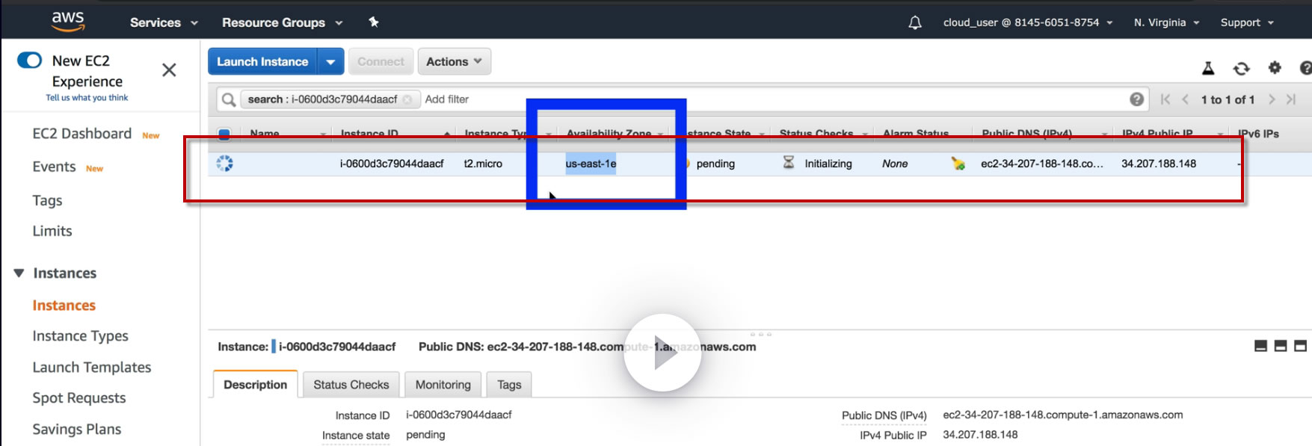The height and width of the screenshot is (446, 1312).
Task: Refresh the instances list
Action: (x=1242, y=69)
